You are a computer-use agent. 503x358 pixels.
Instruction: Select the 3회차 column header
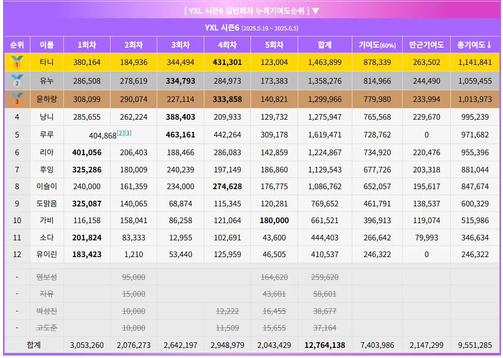click(181, 45)
